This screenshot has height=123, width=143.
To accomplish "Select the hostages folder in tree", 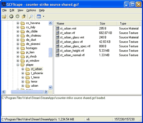I will [32, 48].
